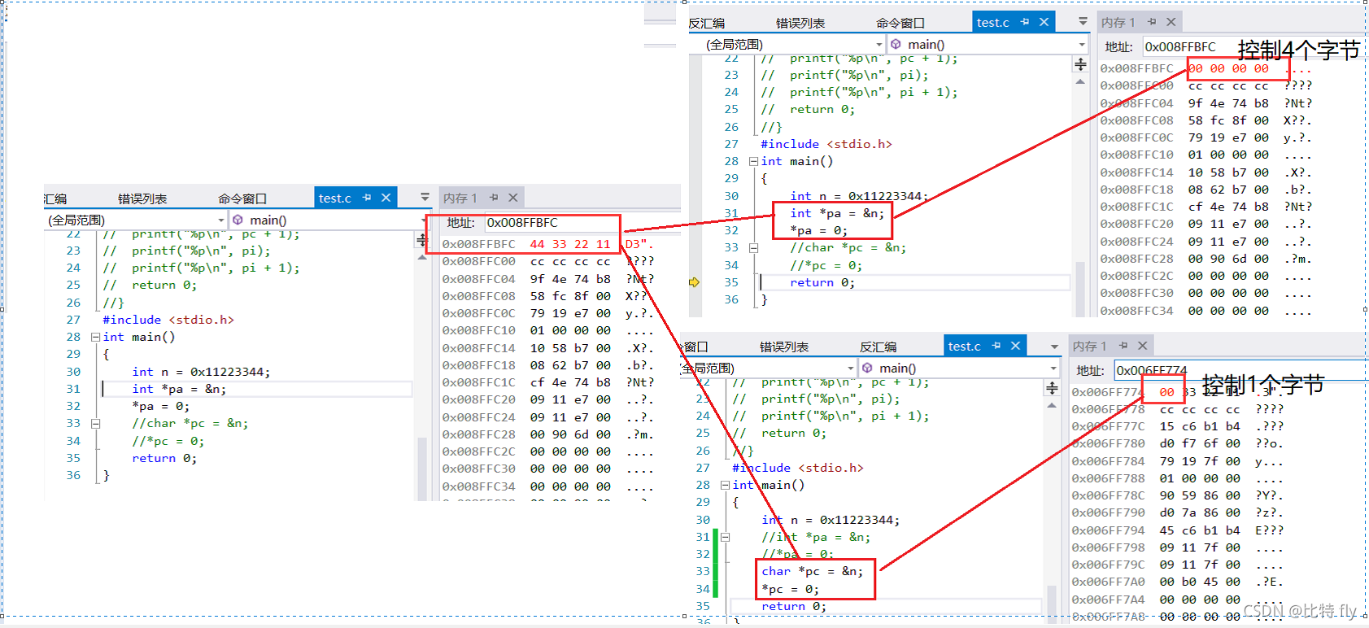The width and height of the screenshot is (1369, 628).
Task: Pin the 内存 1 panel in left window
Action: tap(494, 198)
